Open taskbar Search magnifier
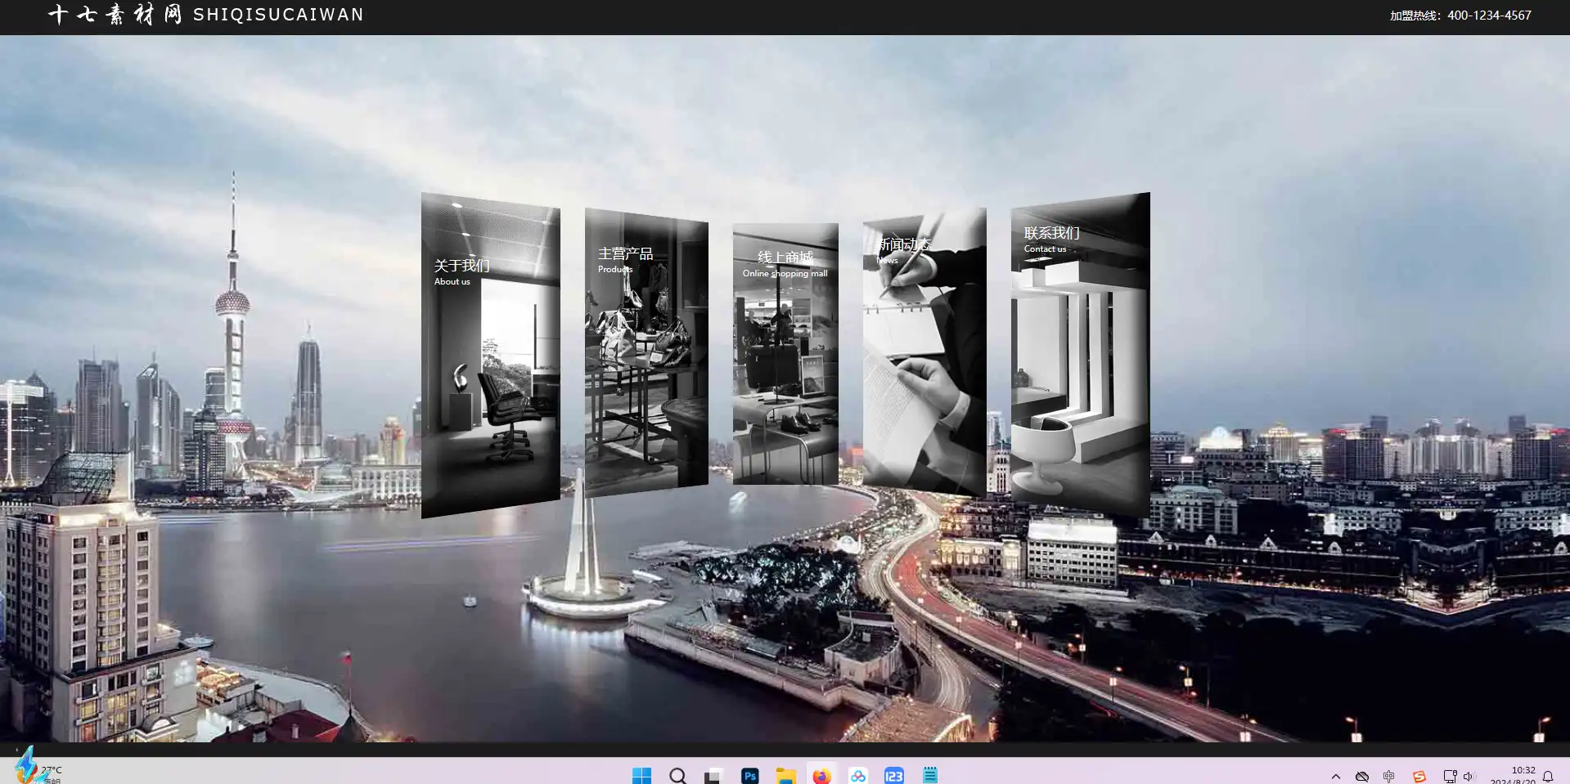 coord(678,776)
